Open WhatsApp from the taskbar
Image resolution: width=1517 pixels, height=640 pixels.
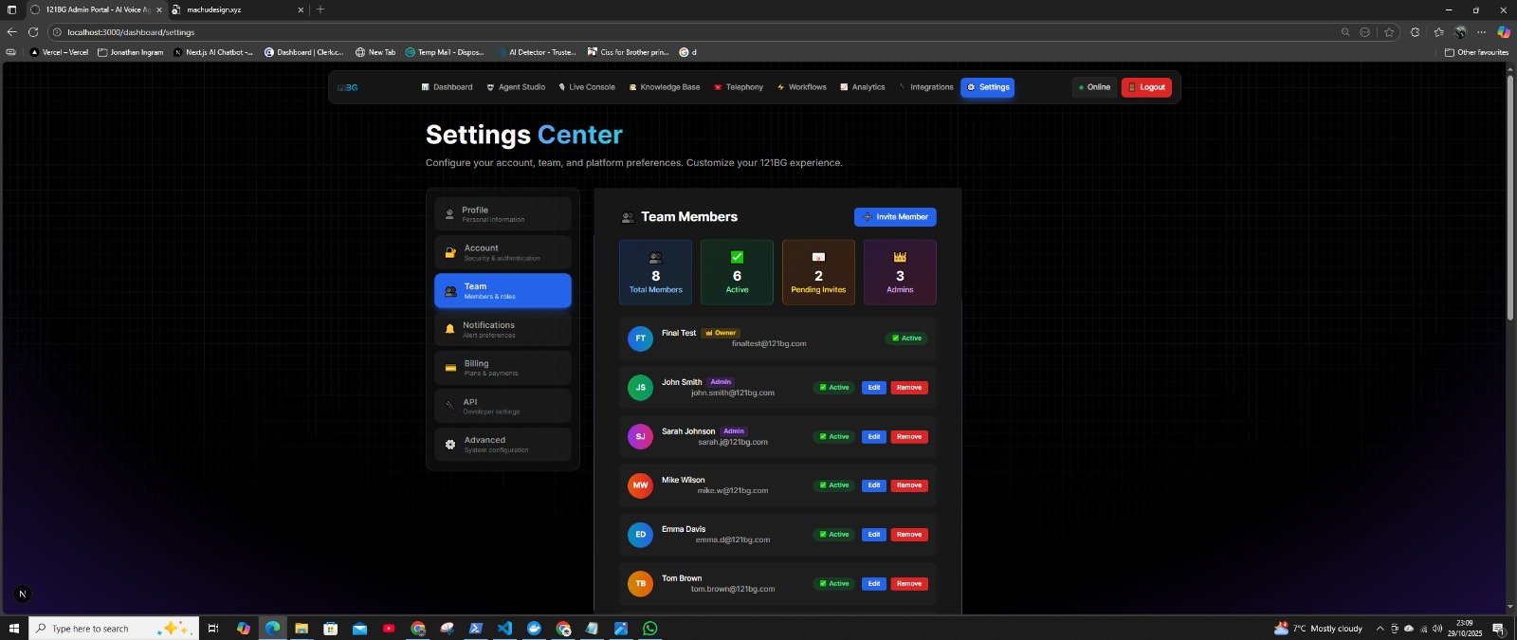[649, 629]
